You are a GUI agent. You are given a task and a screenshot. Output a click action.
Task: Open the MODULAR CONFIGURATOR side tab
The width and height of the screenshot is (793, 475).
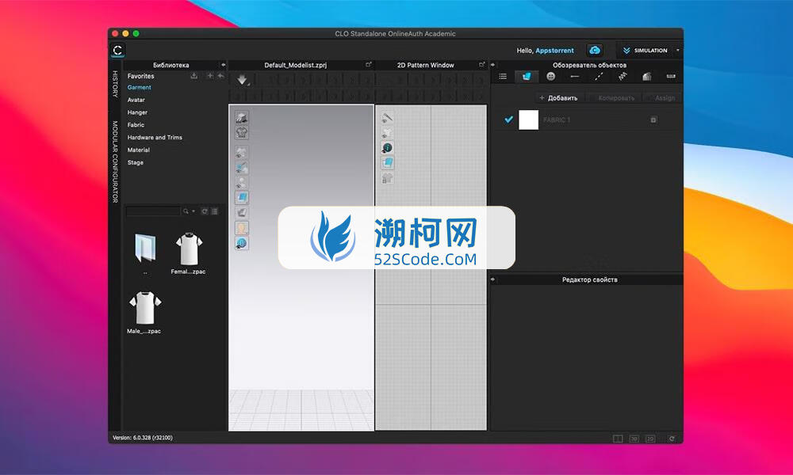tap(115, 161)
